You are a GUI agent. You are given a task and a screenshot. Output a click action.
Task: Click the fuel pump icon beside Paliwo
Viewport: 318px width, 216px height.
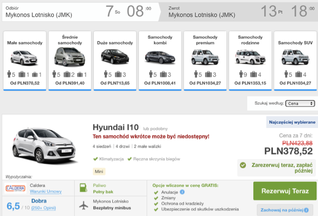click(83, 188)
